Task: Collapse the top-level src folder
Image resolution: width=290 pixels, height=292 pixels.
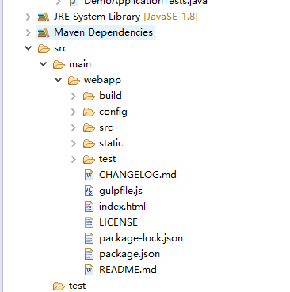Action: click(28, 48)
